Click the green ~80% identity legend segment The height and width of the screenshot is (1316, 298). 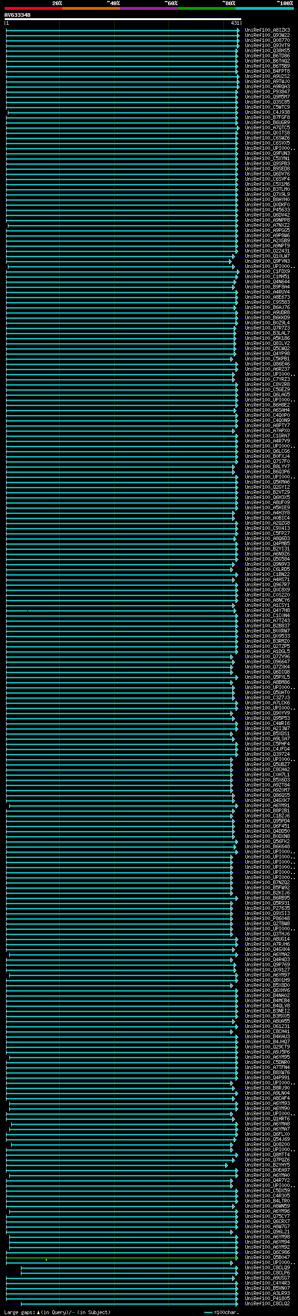point(207,8)
